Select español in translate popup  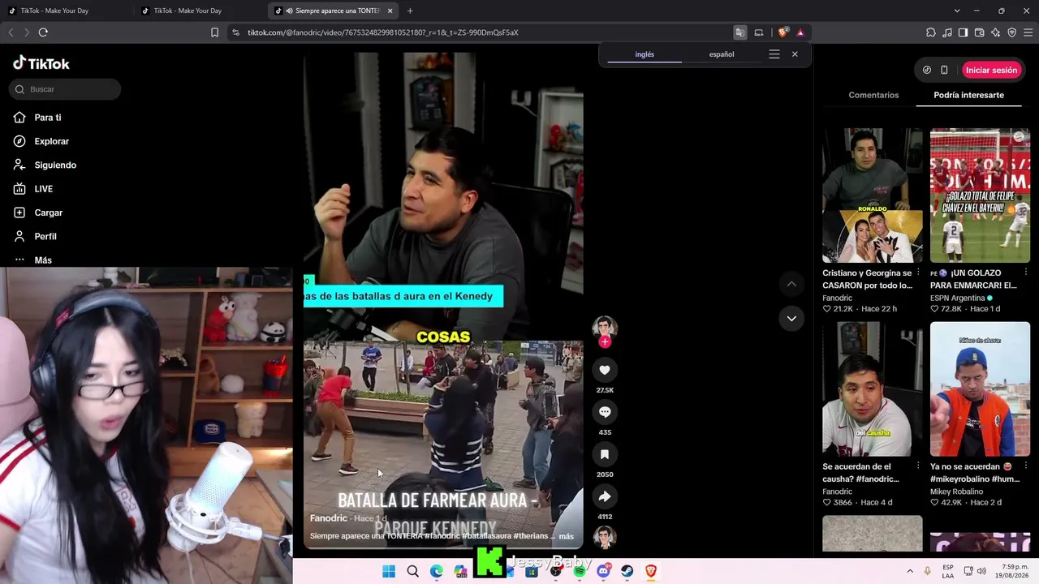click(x=722, y=54)
